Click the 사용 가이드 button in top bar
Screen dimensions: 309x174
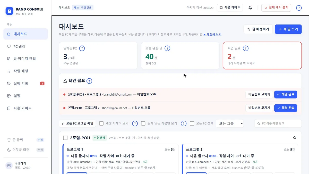click(x=230, y=8)
